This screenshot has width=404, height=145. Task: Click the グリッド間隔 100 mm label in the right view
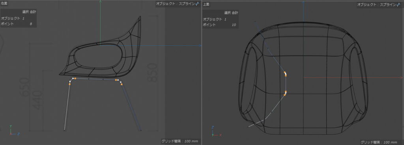pyautogui.click(x=180, y=141)
